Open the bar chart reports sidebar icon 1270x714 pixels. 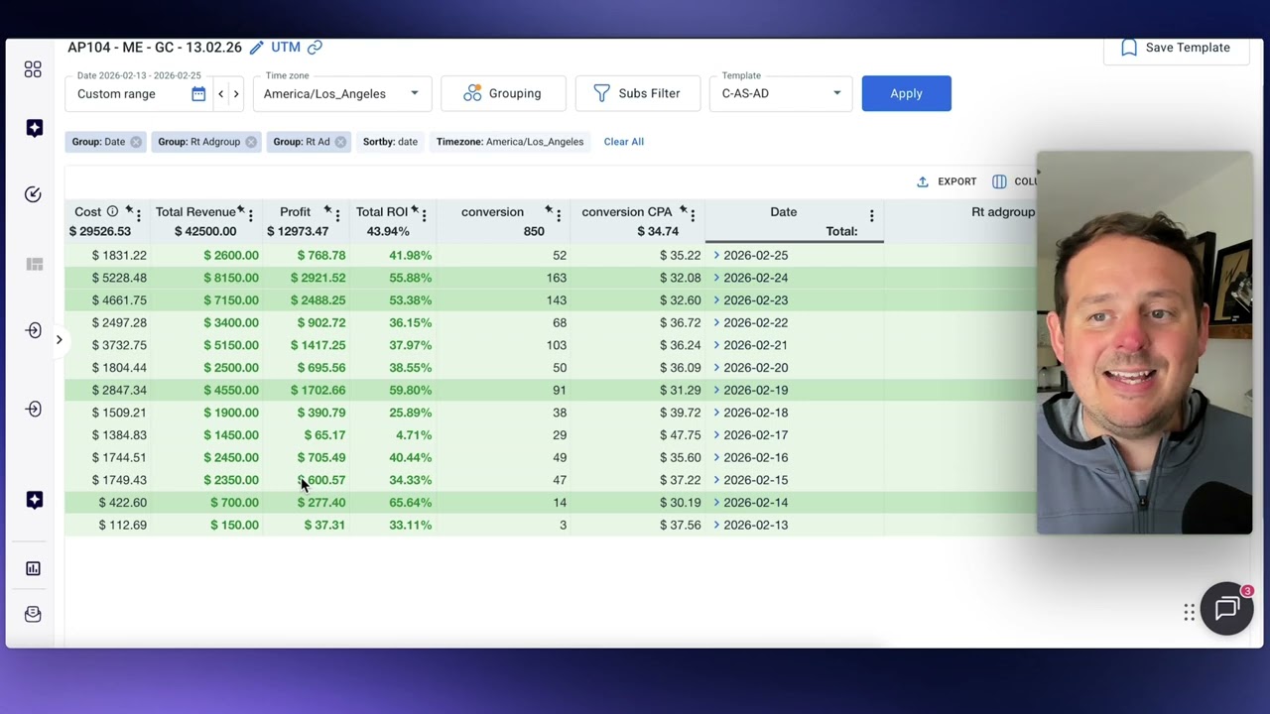point(33,568)
